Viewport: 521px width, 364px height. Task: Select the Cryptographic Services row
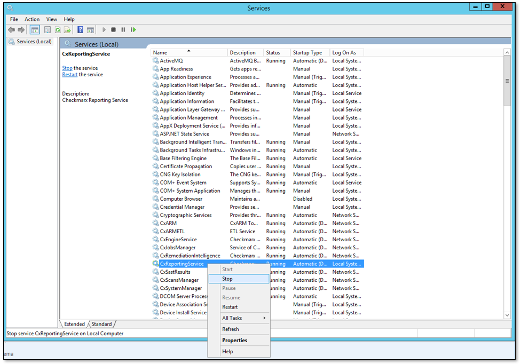[x=257, y=215]
